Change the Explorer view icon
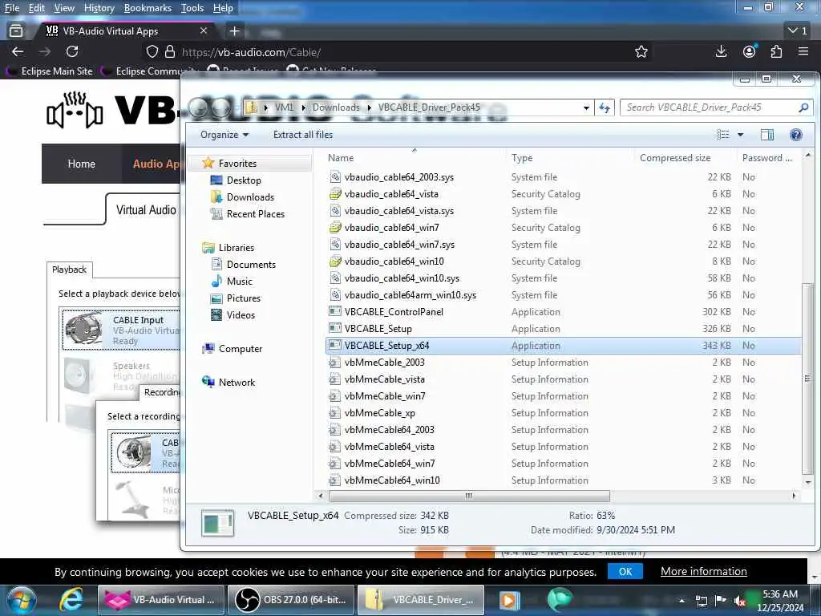 [722, 135]
